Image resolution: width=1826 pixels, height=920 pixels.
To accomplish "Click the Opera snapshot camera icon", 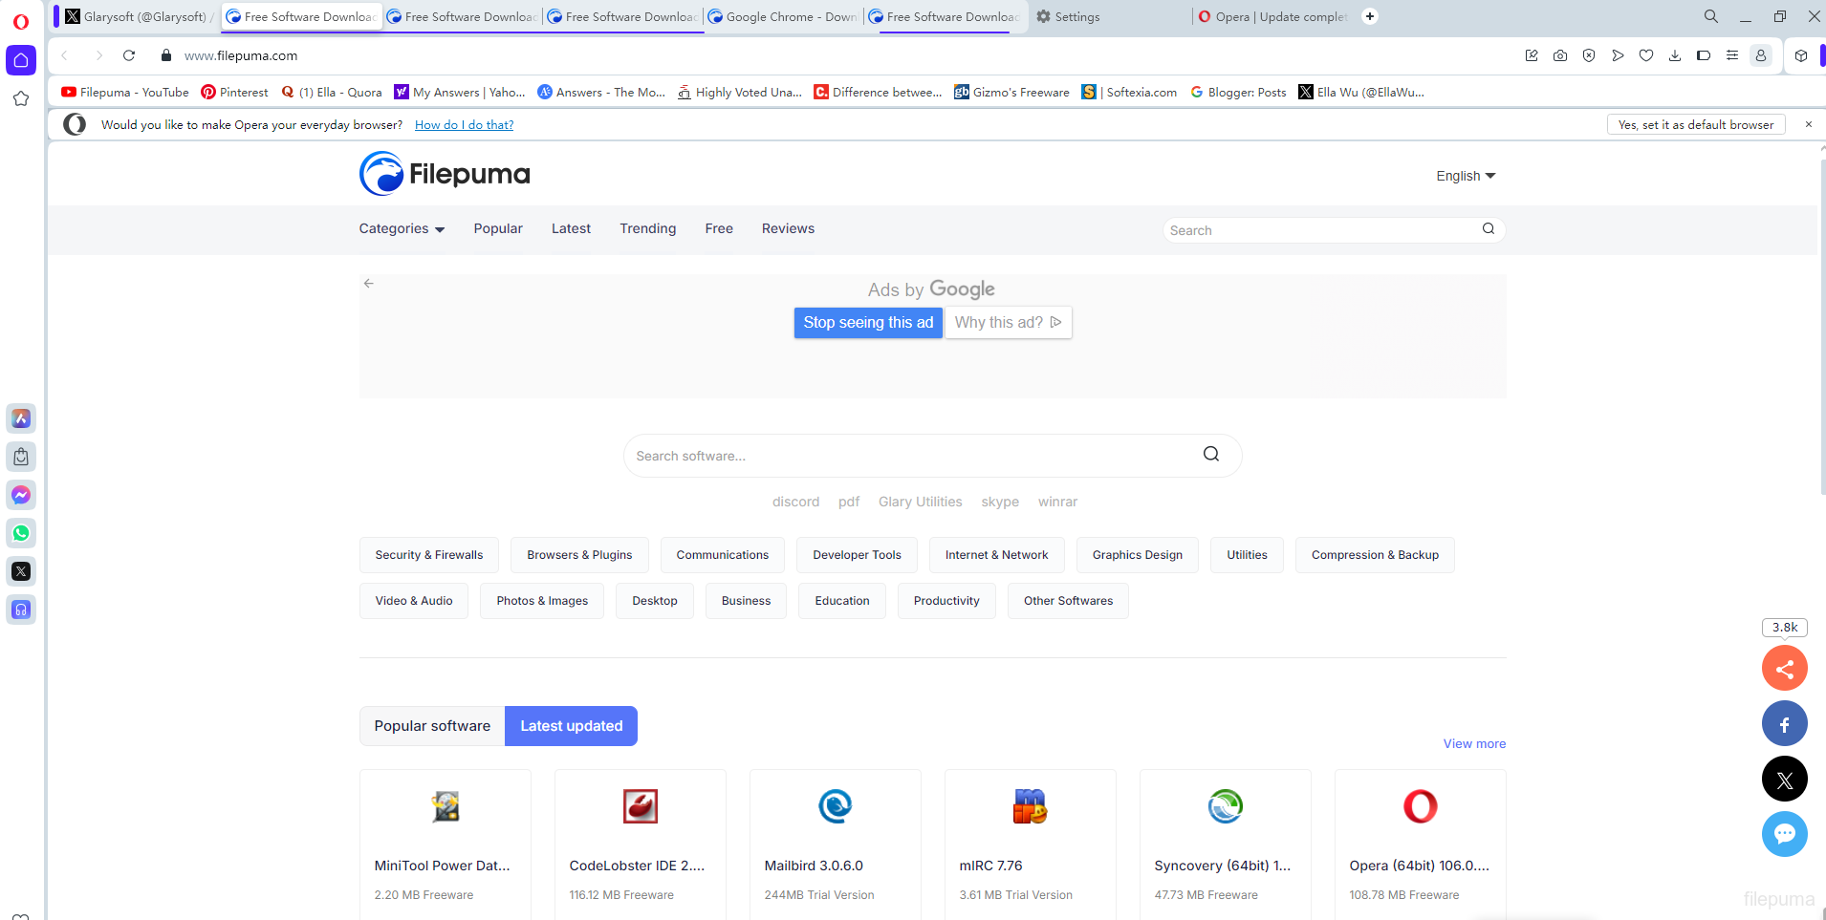I will tap(1560, 55).
